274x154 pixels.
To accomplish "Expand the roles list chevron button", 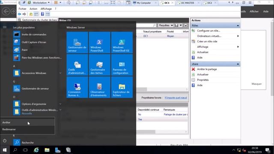I will 185,26.
